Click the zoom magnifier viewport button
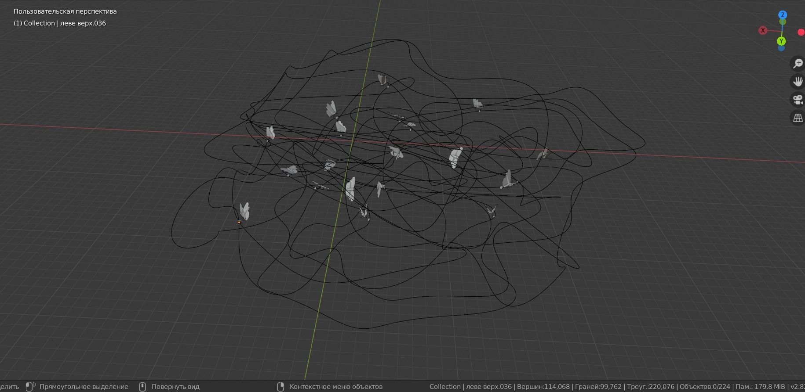Image resolution: width=805 pixels, height=392 pixels. pyautogui.click(x=798, y=64)
